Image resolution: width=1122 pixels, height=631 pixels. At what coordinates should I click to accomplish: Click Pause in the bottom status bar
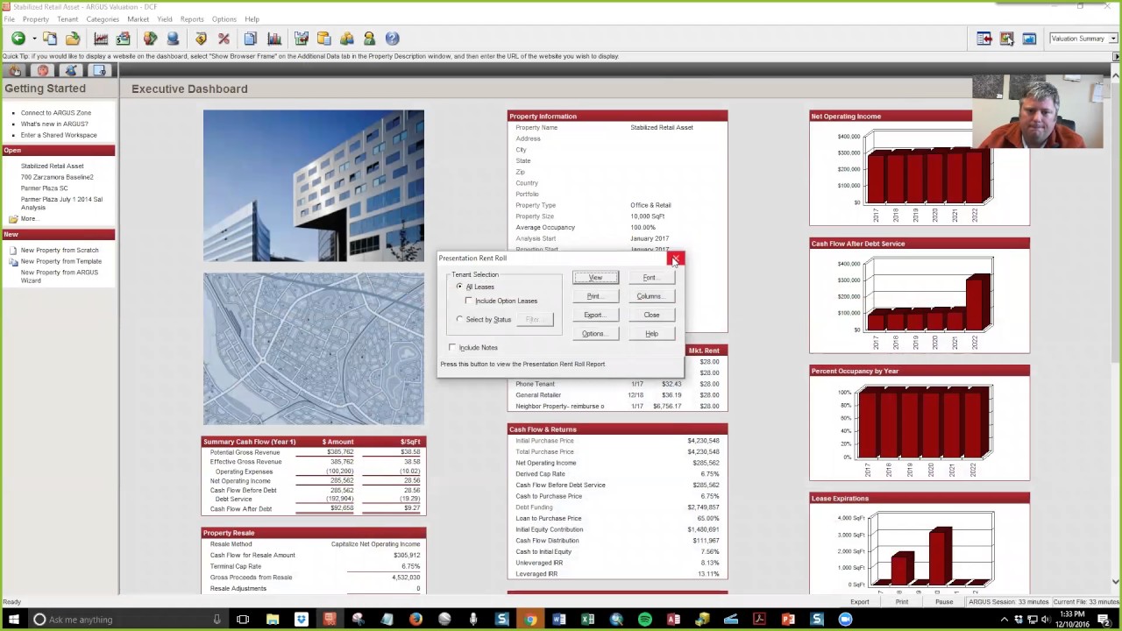944,602
